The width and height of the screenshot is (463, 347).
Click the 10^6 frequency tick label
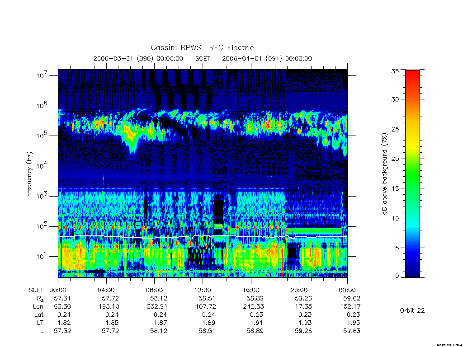[43, 105]
